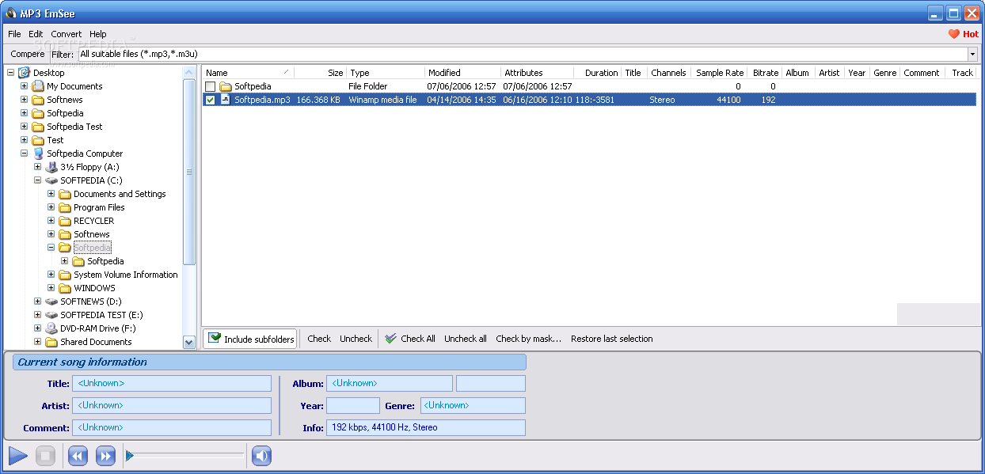Image resolution: width=985 pixels, height=474 pixels.
Task: Collapse the Softpedia Computer node
Action: [24, 154]
